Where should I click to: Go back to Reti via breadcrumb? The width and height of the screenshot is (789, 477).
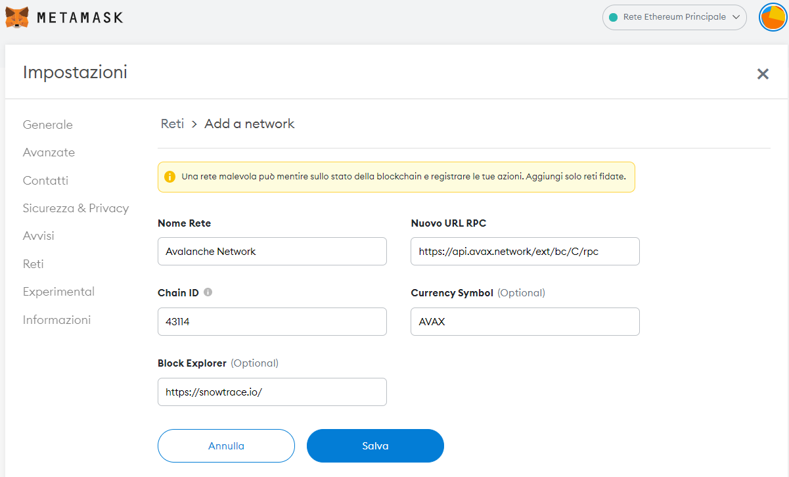click(x=172, y=124)
